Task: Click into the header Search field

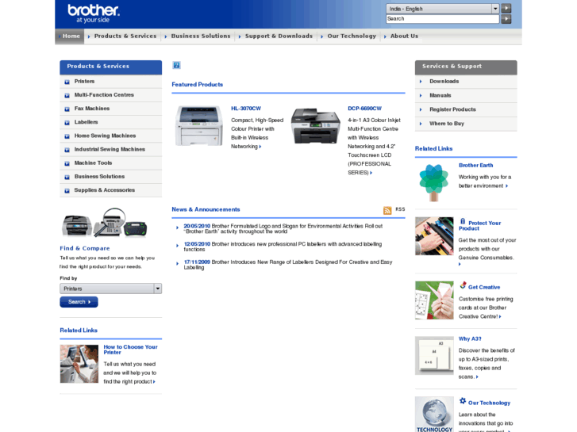Action: point(442,19)
